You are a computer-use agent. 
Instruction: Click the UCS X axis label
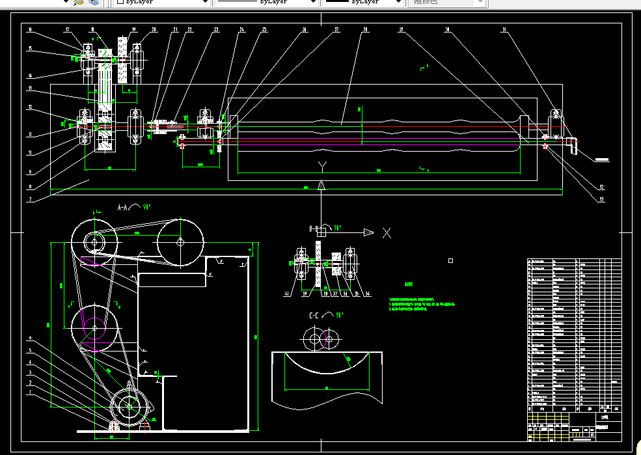(387, 233)
